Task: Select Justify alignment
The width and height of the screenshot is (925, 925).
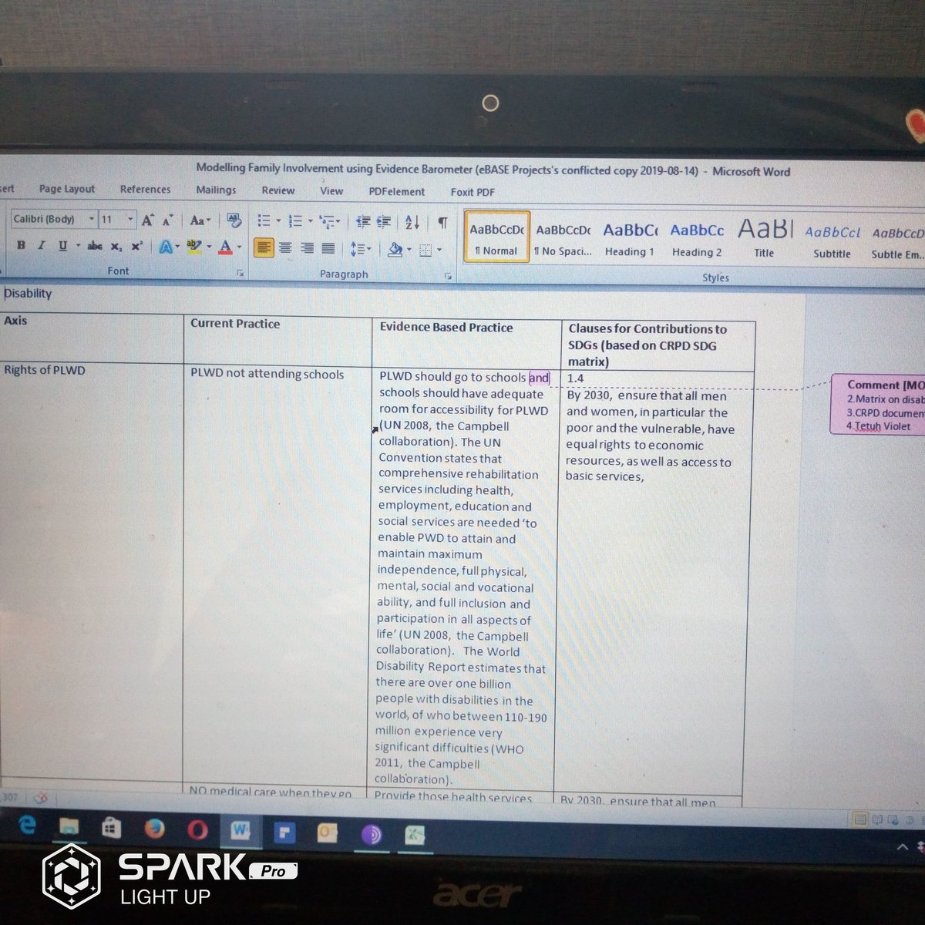Action: (x=328, y=248)
